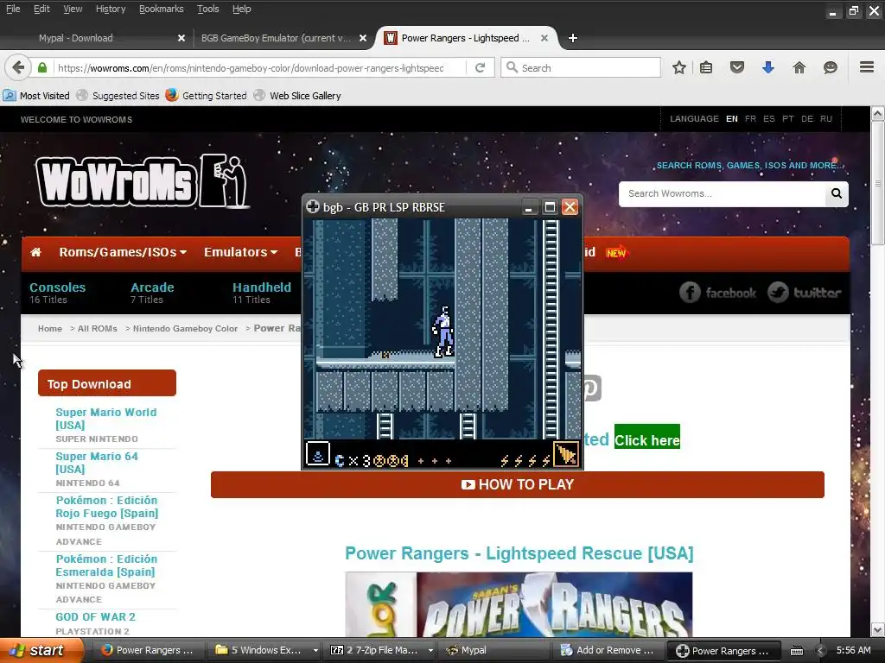
Task: Click the HOW TO PLAY button
Action: pos(518,484)
